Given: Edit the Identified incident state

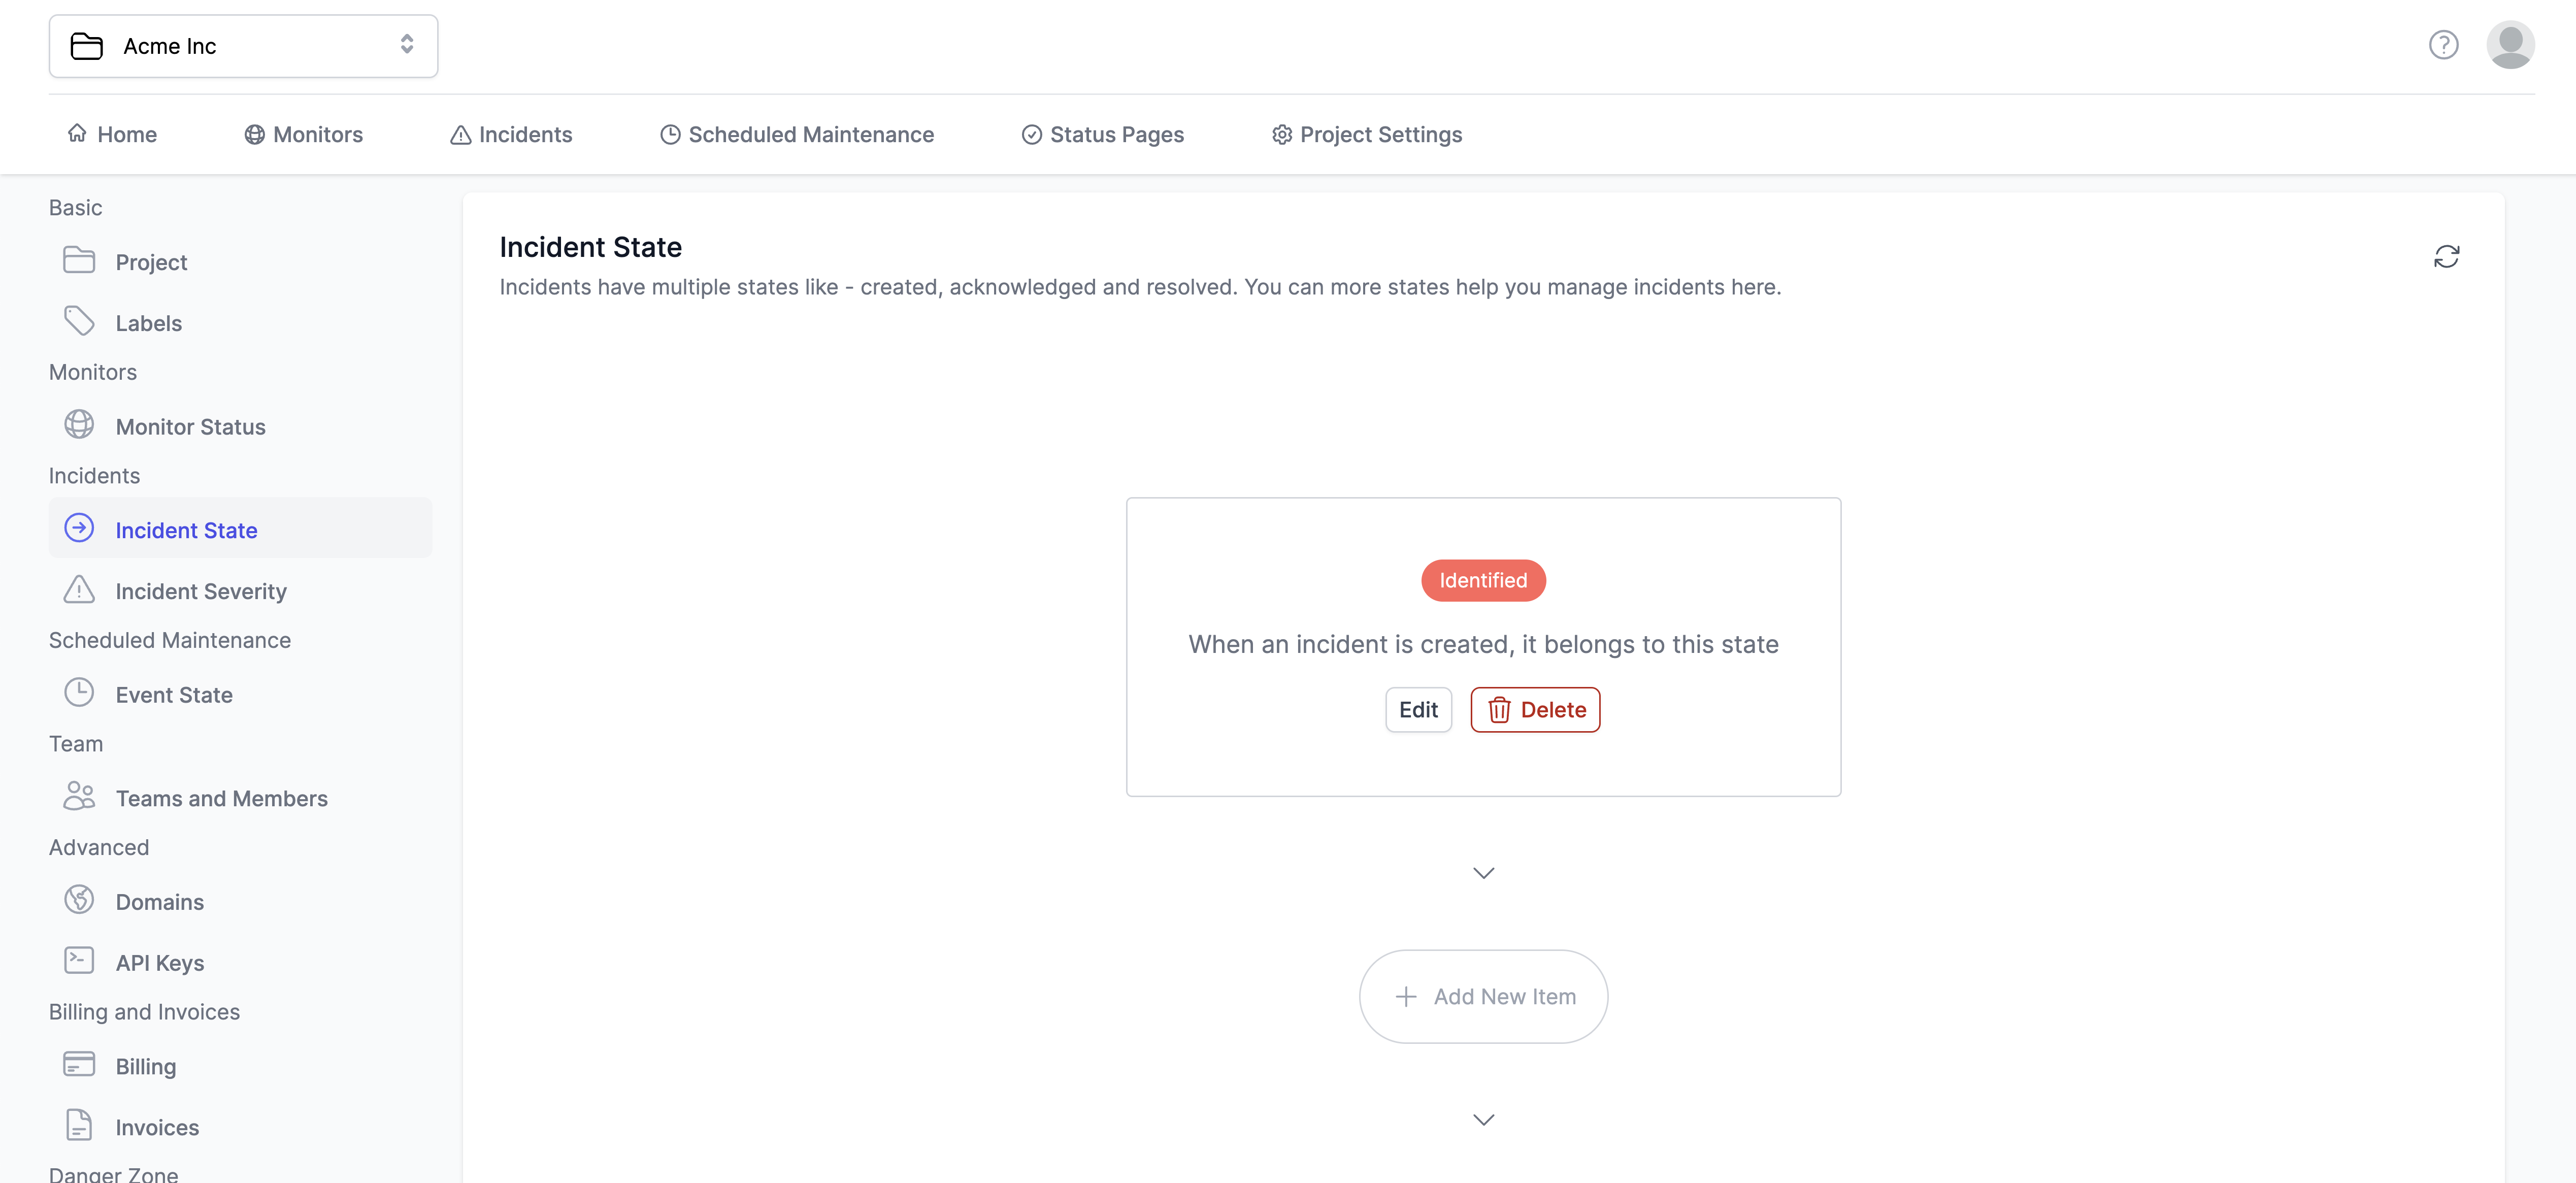Looking at the screenshot, I should click(x=1418, y=710).
